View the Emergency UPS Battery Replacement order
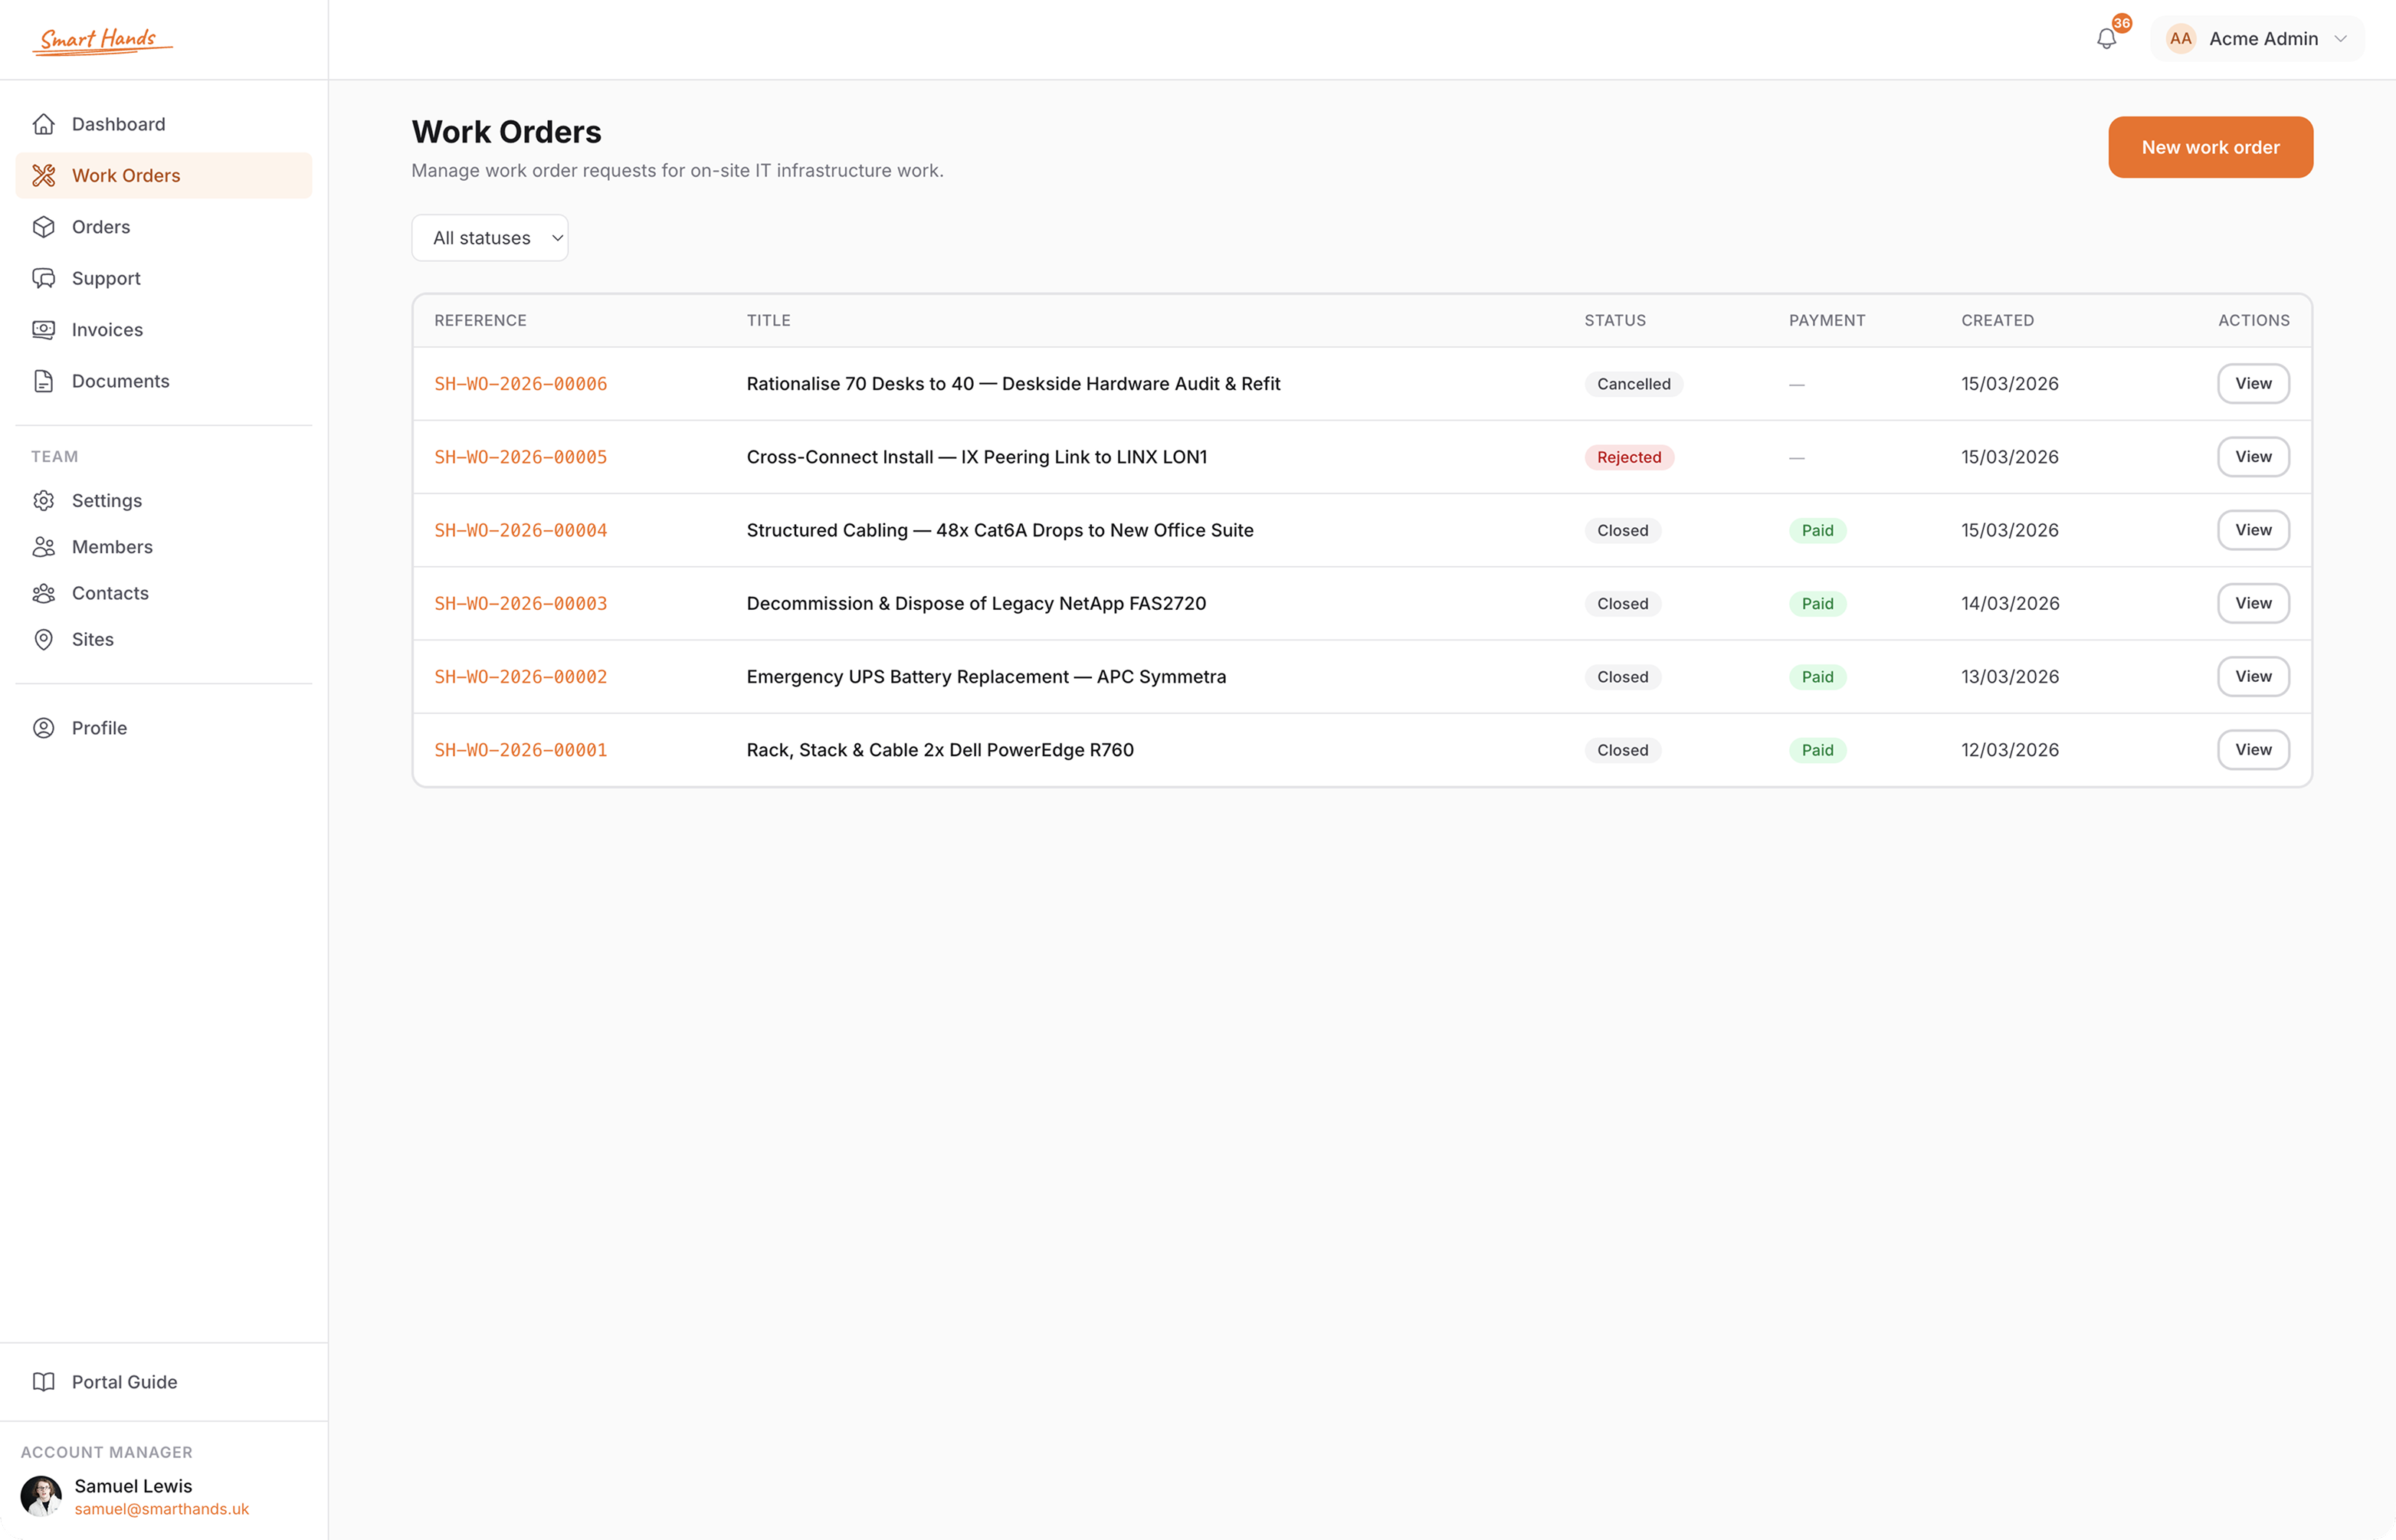This screenshot has width=2396, height=1540. (x=2252, y=676)
